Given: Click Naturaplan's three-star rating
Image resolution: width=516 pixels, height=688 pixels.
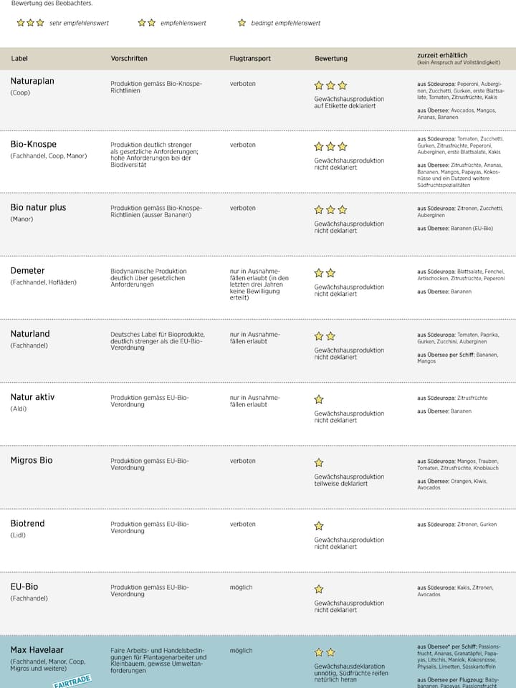Looking at the screenshot, I should [x=330, y=85].
